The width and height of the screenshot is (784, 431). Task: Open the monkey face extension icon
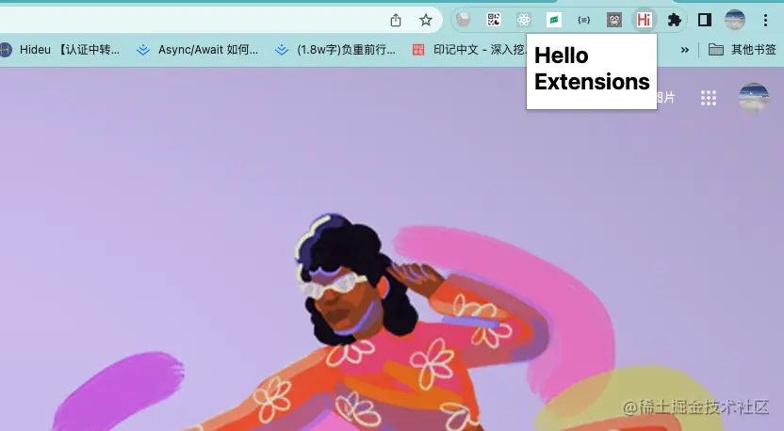[614, 20]
